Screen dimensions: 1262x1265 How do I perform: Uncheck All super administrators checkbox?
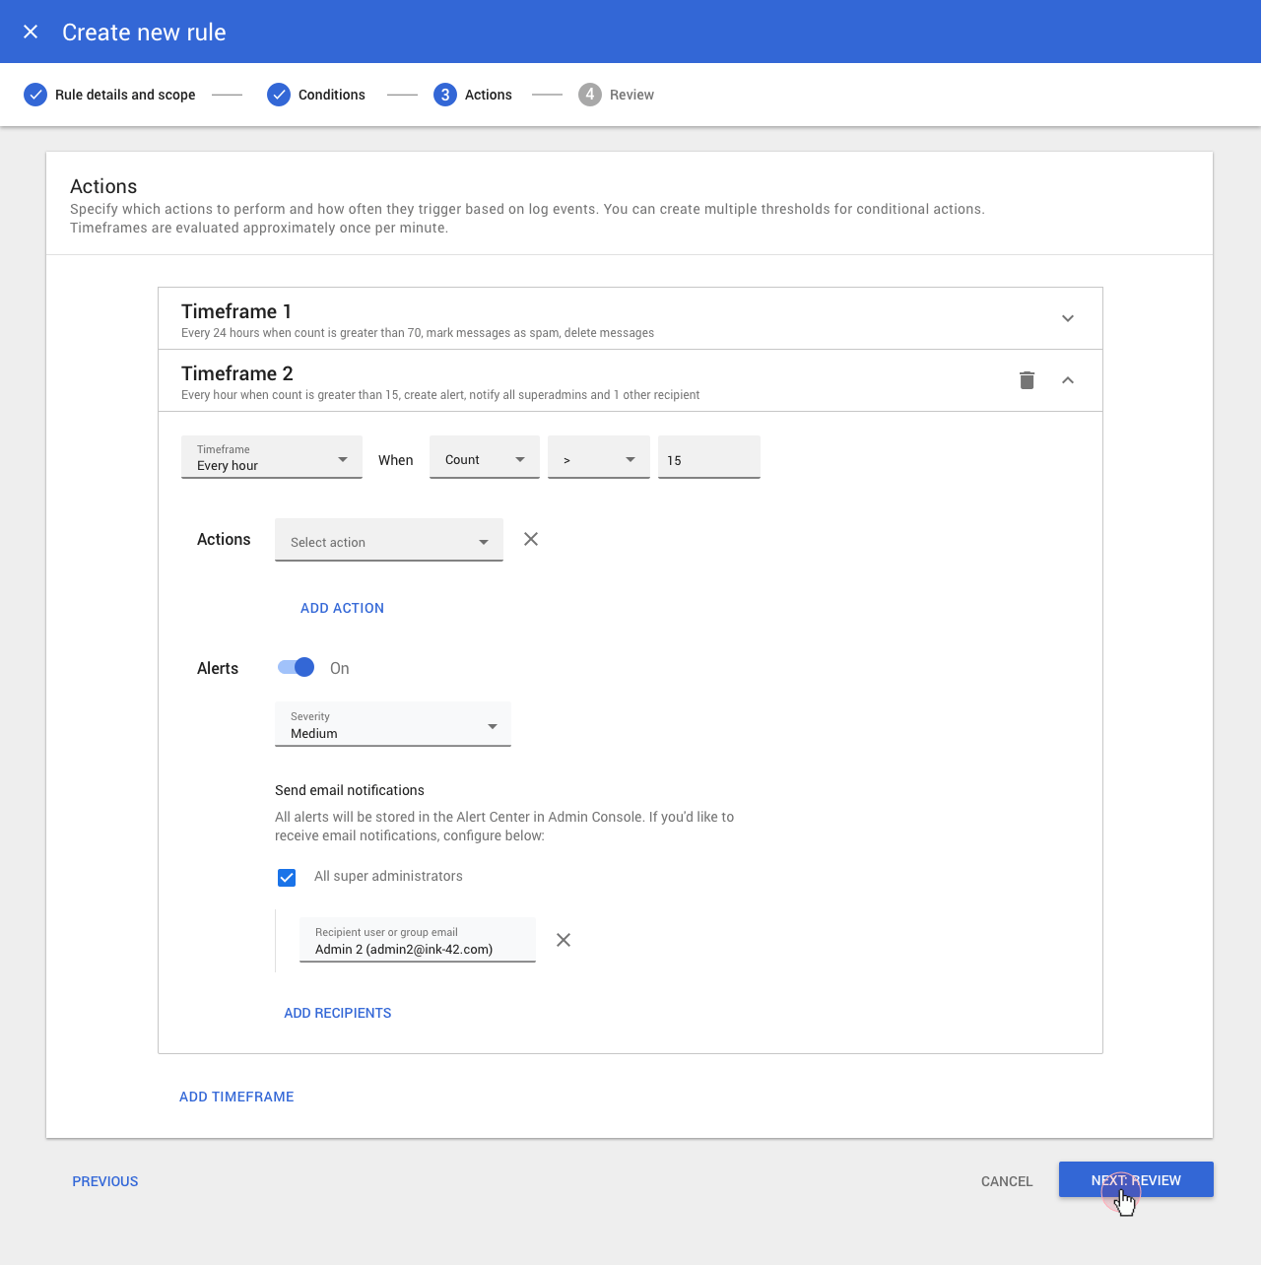[x=287, y=877]
